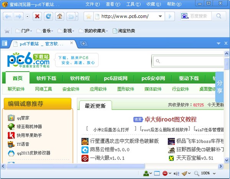The image size is (230, 179).
Task: Click the 一淘火眼v1.0.1 icon
Action: (x=85, y=158)
